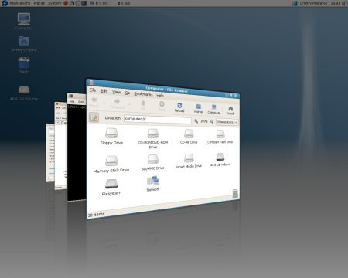Select the CD-RW Drive icon
Viewport: 348px width, 278px height.
[189, 137]
